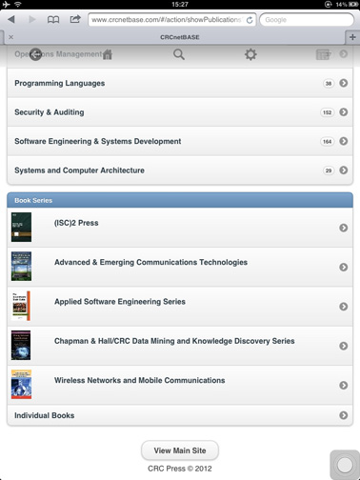The width and height of the screenshot is (360, 480).
Task: Open the Safari bookmarks book icon
Action: coord(53,20)
